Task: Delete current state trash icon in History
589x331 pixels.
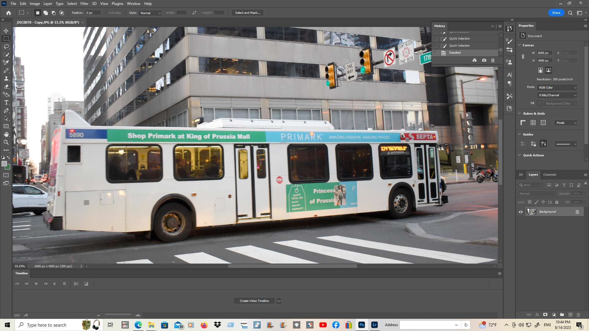Action: tap(493, 60)
